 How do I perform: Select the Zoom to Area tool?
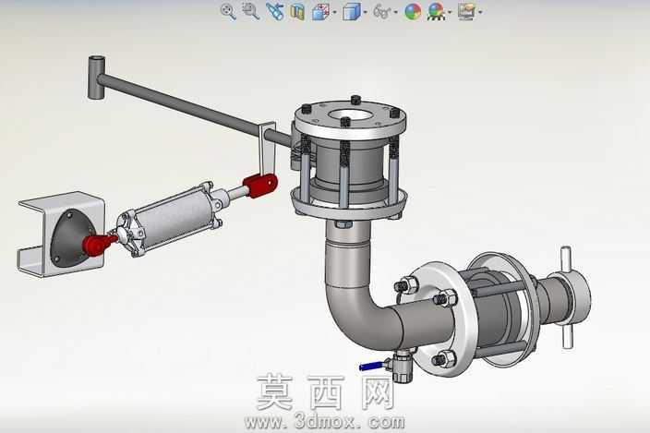tap(250, 11)
